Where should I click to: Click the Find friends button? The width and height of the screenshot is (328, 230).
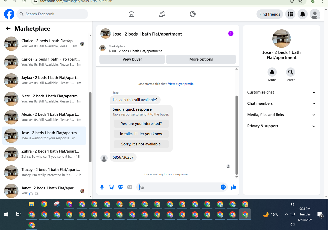(x=270, y=14)
